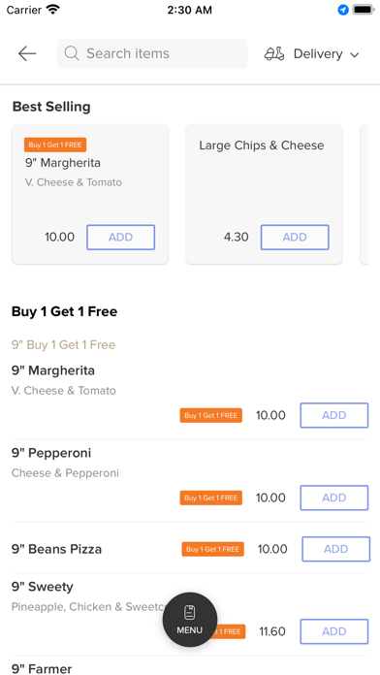Add 9" Pepperoni to order
The width and height of the screenshot is (380, 675).
[x=333, y=498]
